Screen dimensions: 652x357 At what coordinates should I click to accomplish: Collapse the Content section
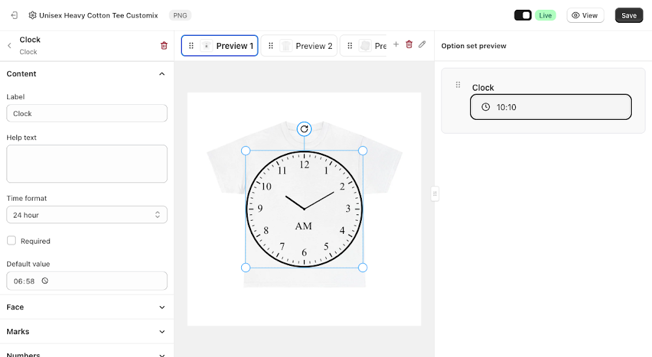coord(162,74)
